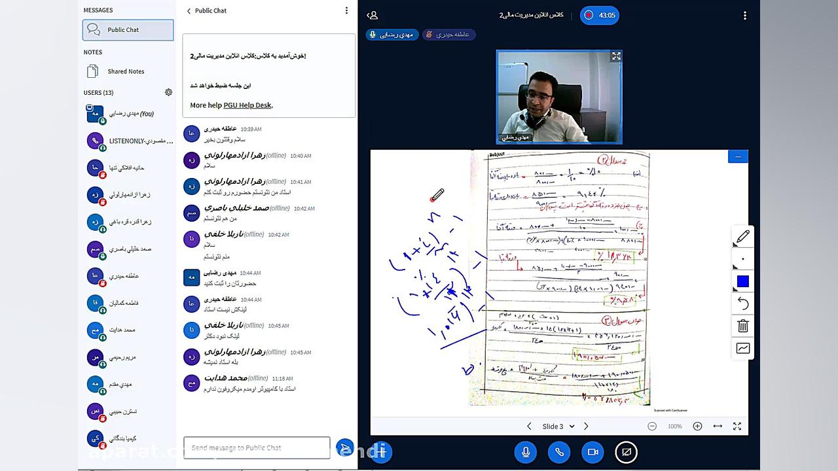Pick the blue color swatch
This screenshot has height=471, width=838.
click(742, 281)
